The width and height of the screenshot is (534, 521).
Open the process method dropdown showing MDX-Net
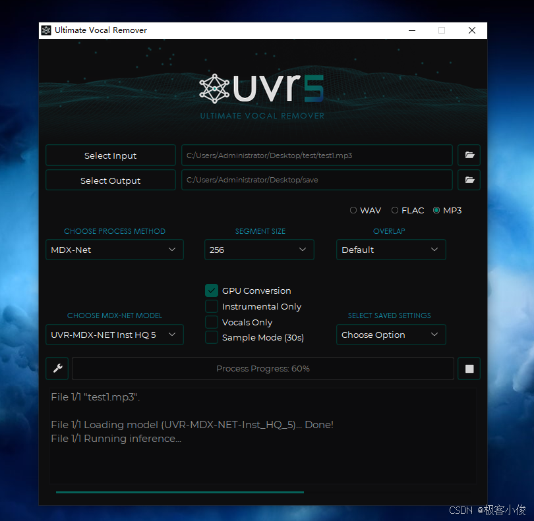pos(115,250)
